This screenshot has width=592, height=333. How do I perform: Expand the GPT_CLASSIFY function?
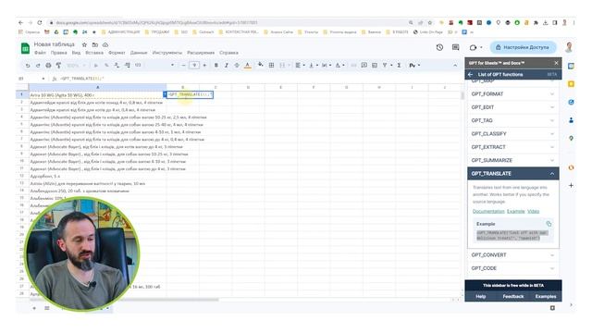(513, 133)
